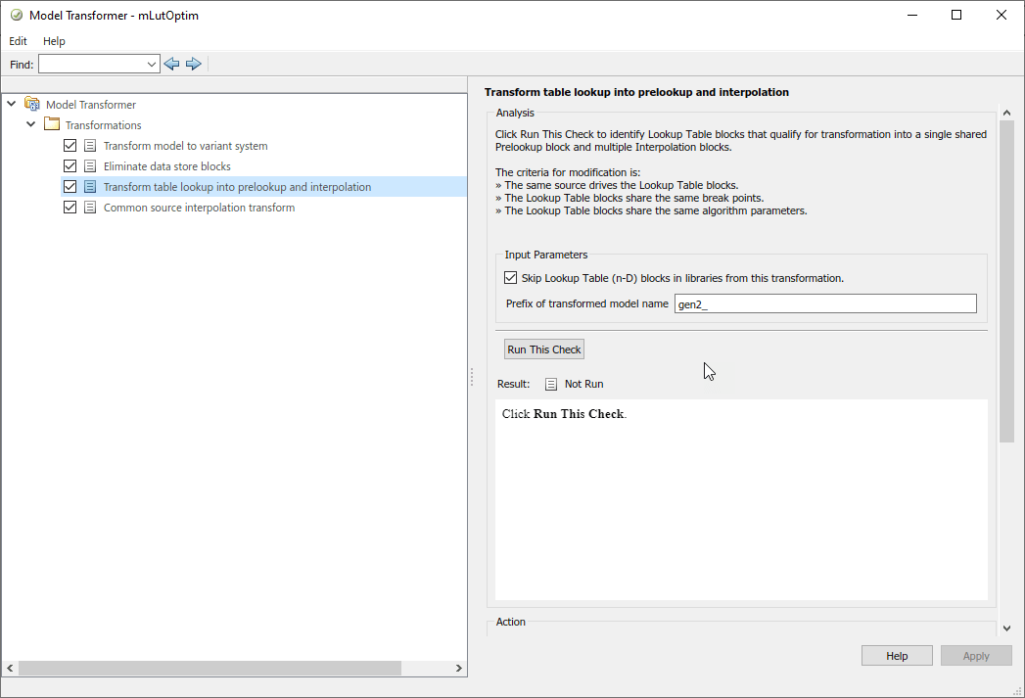Click the left tree panel horizontal scrollbar
This screenshot has width=1025, height=698.
point(210,668)
